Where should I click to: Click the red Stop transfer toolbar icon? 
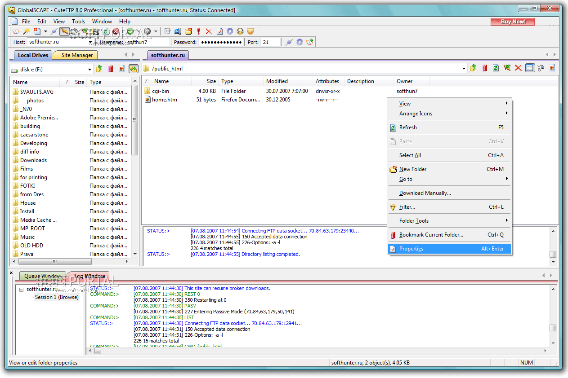pyautogui.click(x=116, y=31)
